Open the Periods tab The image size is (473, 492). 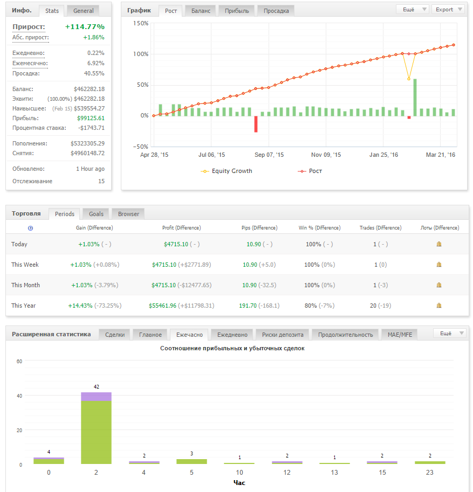64,214
